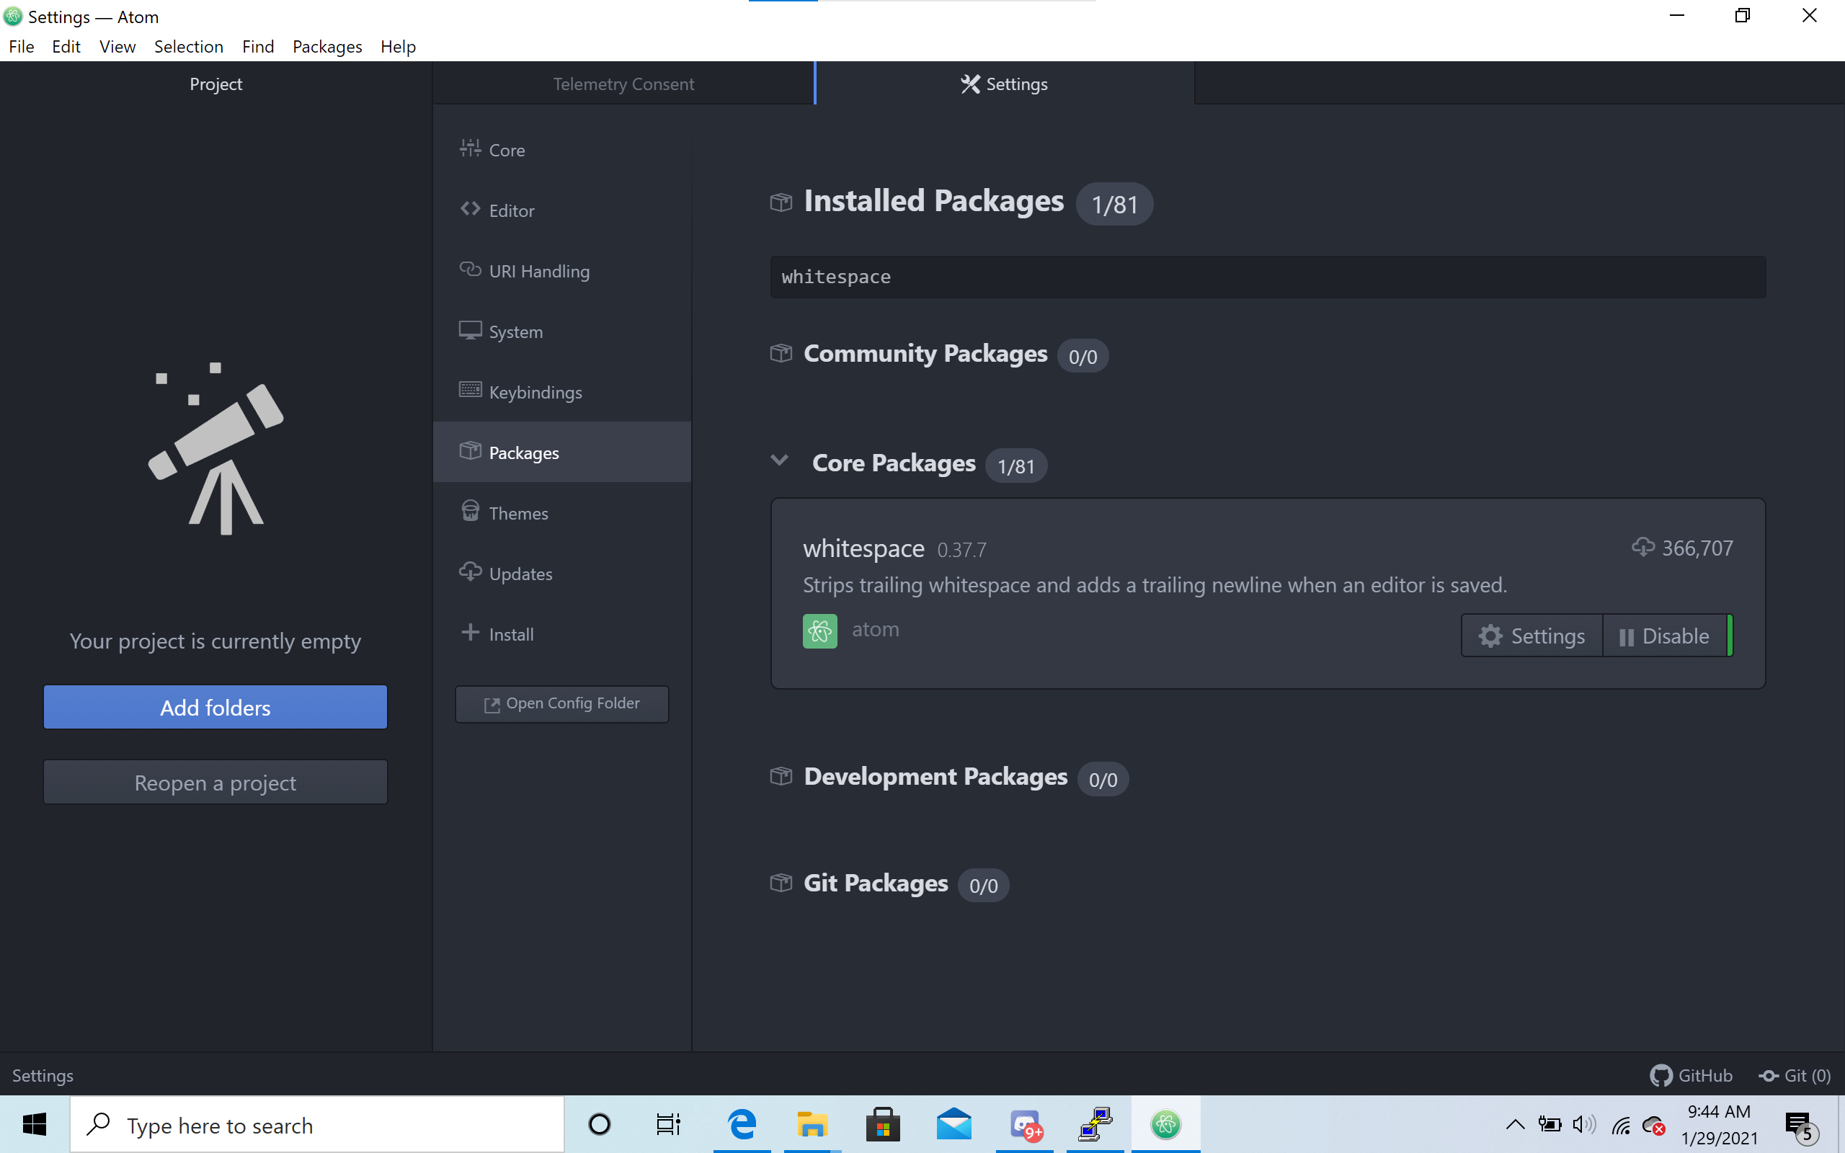Open Keybindings settings section
The image size is (1845, 1153).
click(562, 392)
